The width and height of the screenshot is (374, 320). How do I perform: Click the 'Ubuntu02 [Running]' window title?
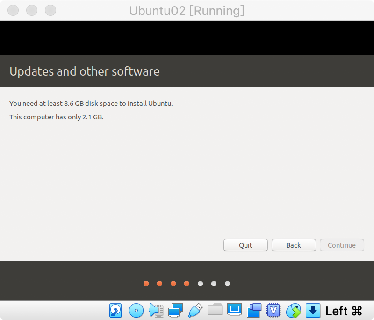coord(187,11)
